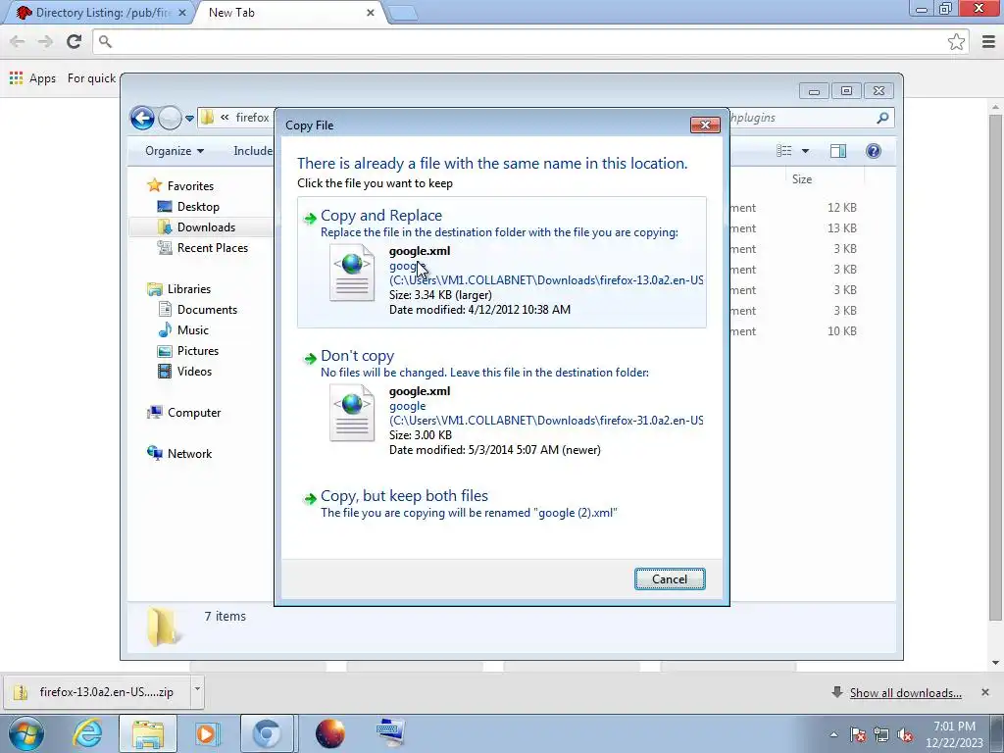Screen dimensions: 1004x753
Task: Launch Firefox Nightly from taskbar
Action: [x=330, y=733]
